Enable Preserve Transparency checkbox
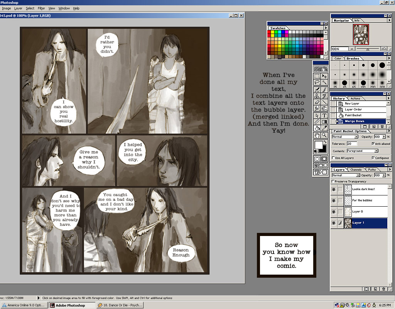This screenshot has width=395, height=309. pos(333,182)
